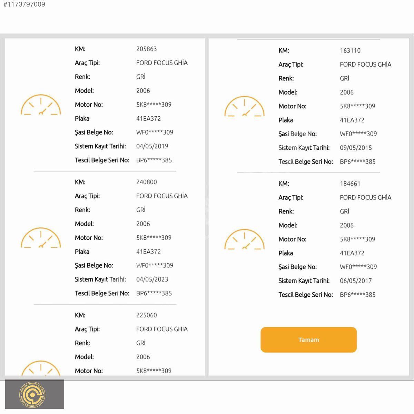
Task: Click serial BP6*****385 in the 240800 km record
Action: [154, 293]
